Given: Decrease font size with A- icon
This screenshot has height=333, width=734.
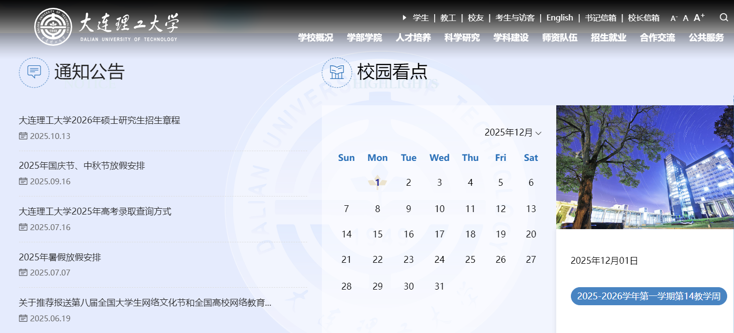Looking at the screenshot, I should click(x=674, y=18).
